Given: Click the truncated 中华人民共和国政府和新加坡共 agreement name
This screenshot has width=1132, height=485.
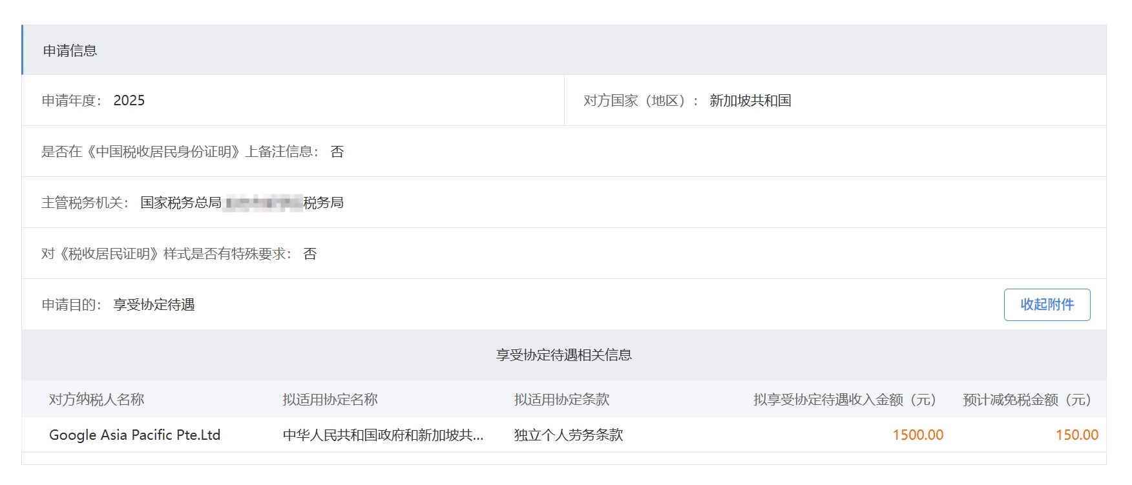Looking at the screenshot, I should (383, 435).
